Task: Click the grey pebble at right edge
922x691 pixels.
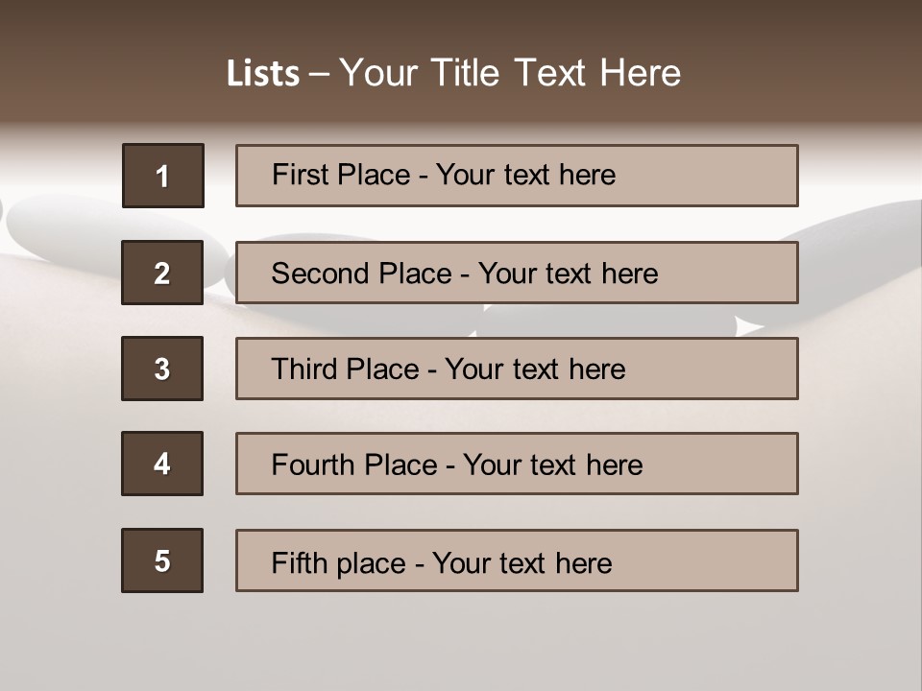Action: click(855, 259)
